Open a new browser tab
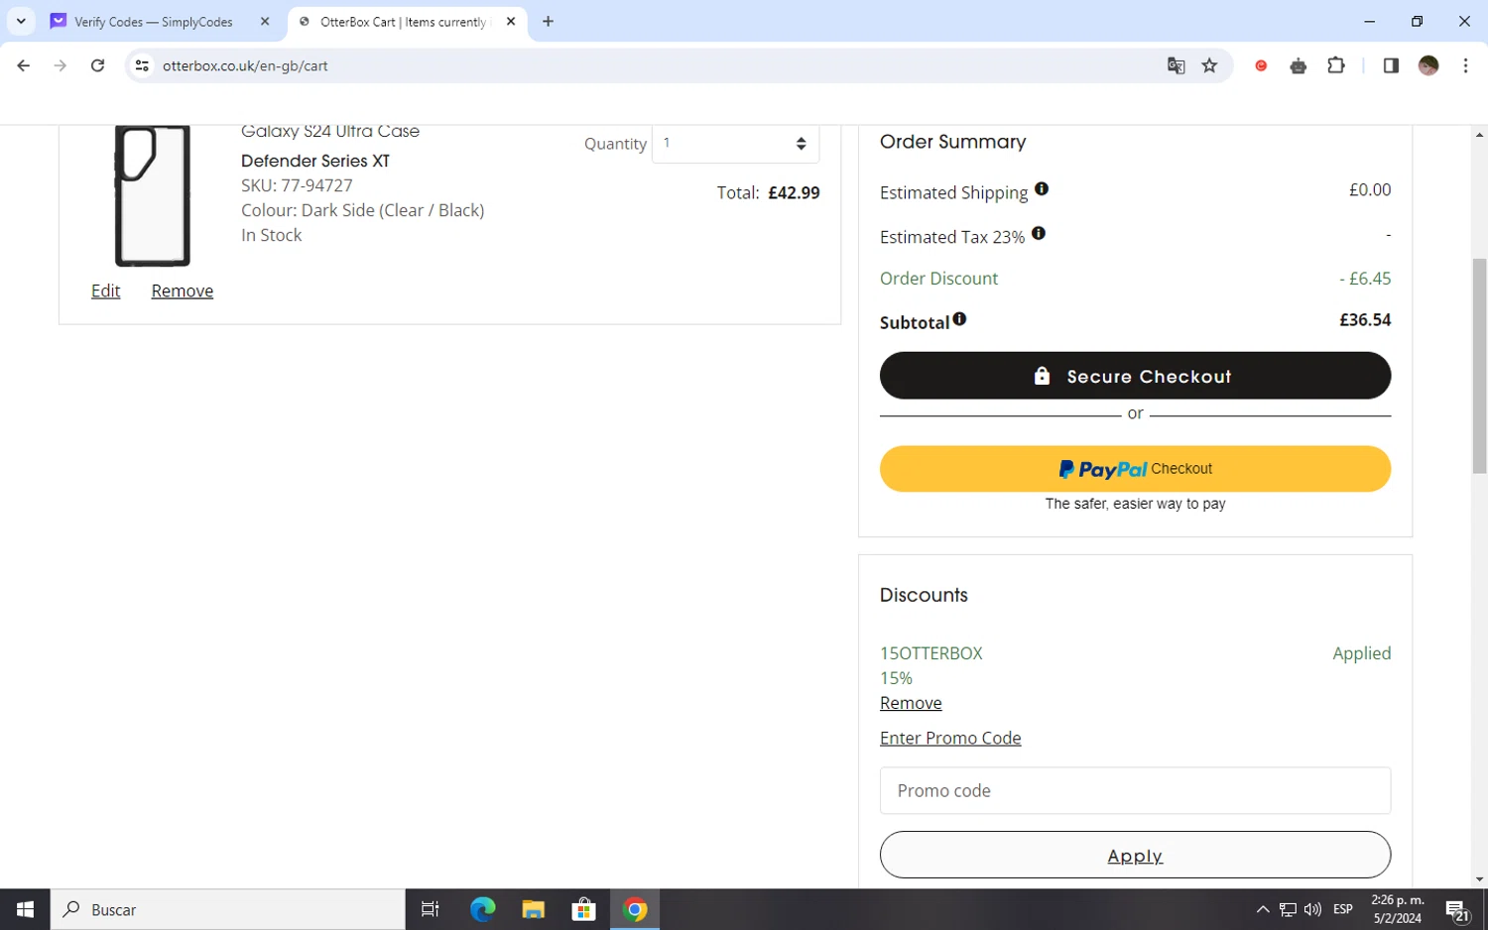 coord(548,21)
